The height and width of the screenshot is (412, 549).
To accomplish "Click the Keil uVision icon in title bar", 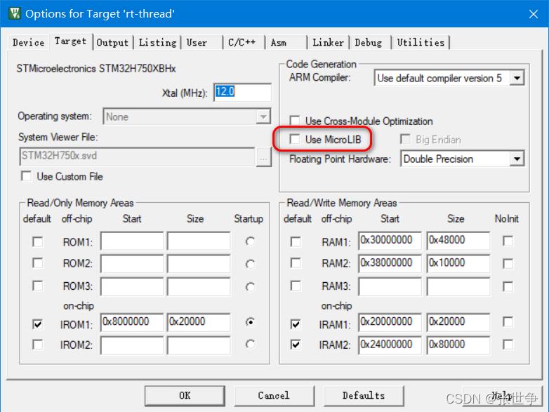I will [15, 13].
